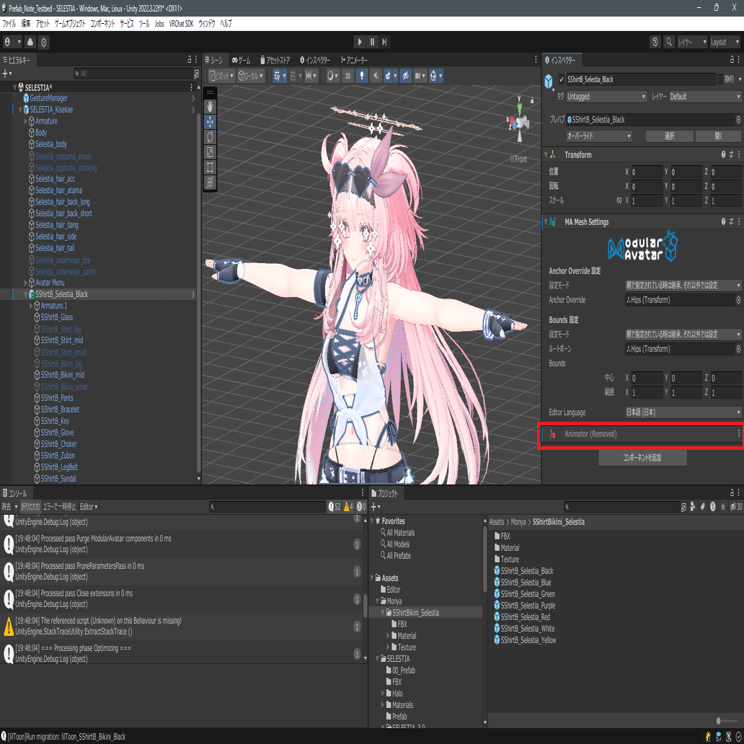Open the global search icon
This screenshot has width=744, height=744.
point(669,42)
